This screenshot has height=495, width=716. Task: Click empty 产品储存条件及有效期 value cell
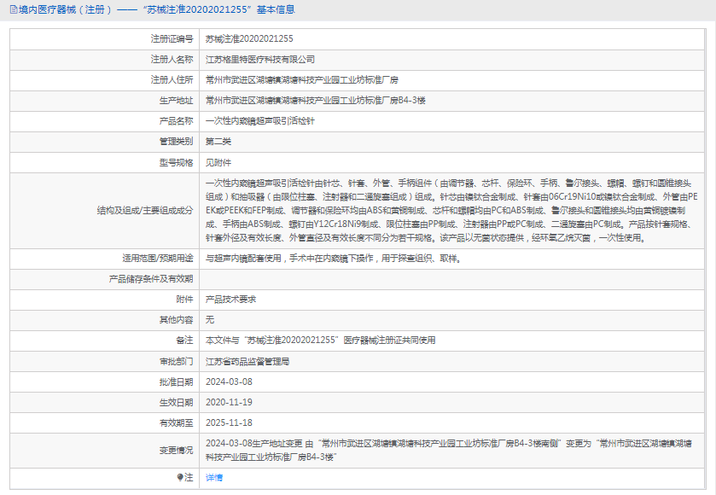[451, 279]
